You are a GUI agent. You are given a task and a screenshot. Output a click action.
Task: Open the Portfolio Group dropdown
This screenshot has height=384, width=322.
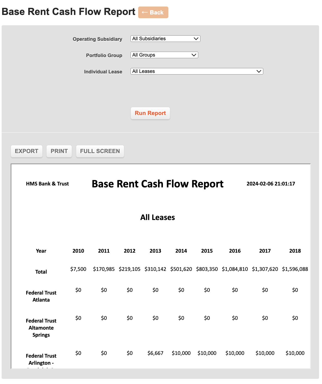[x=164, y=55]
